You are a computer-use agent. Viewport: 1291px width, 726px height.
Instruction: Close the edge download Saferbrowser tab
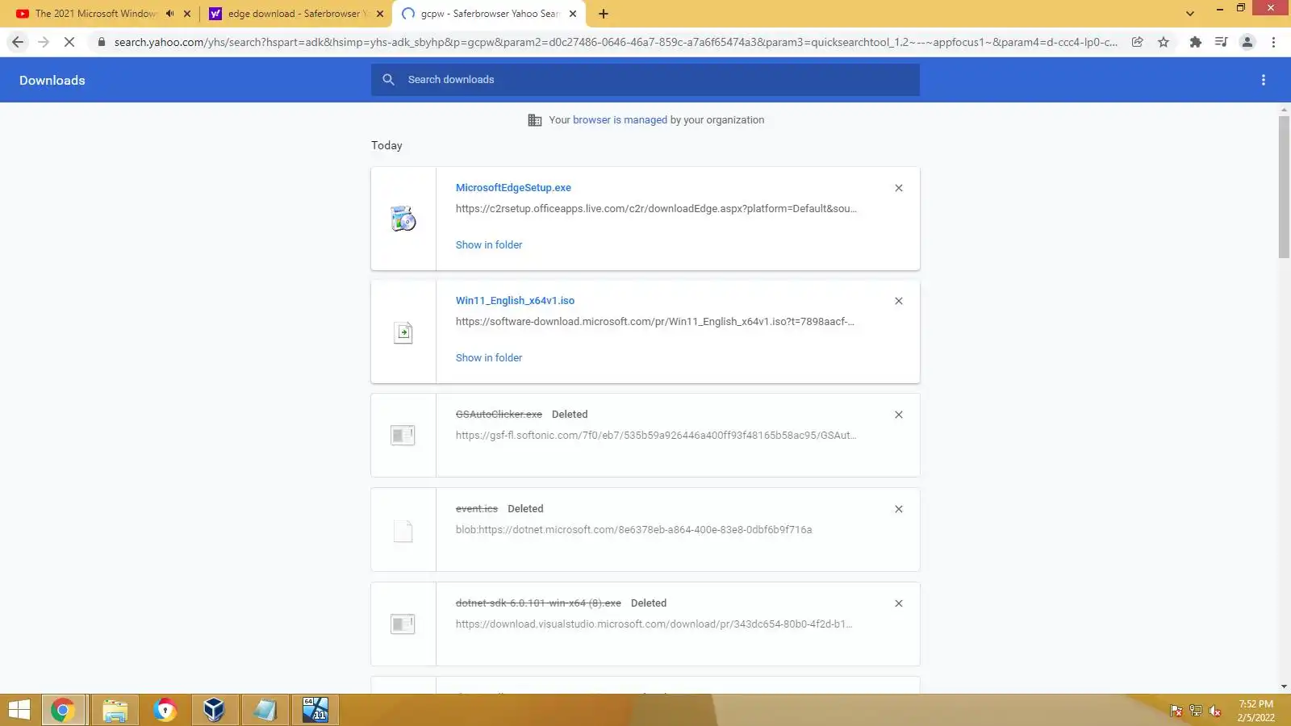point(380,14)
